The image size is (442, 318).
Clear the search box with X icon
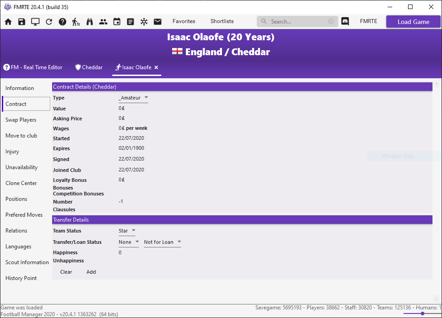pos(331,21)
